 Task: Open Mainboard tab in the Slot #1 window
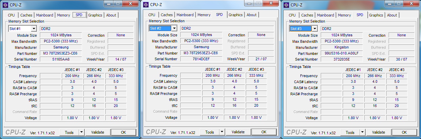point(45,15)
